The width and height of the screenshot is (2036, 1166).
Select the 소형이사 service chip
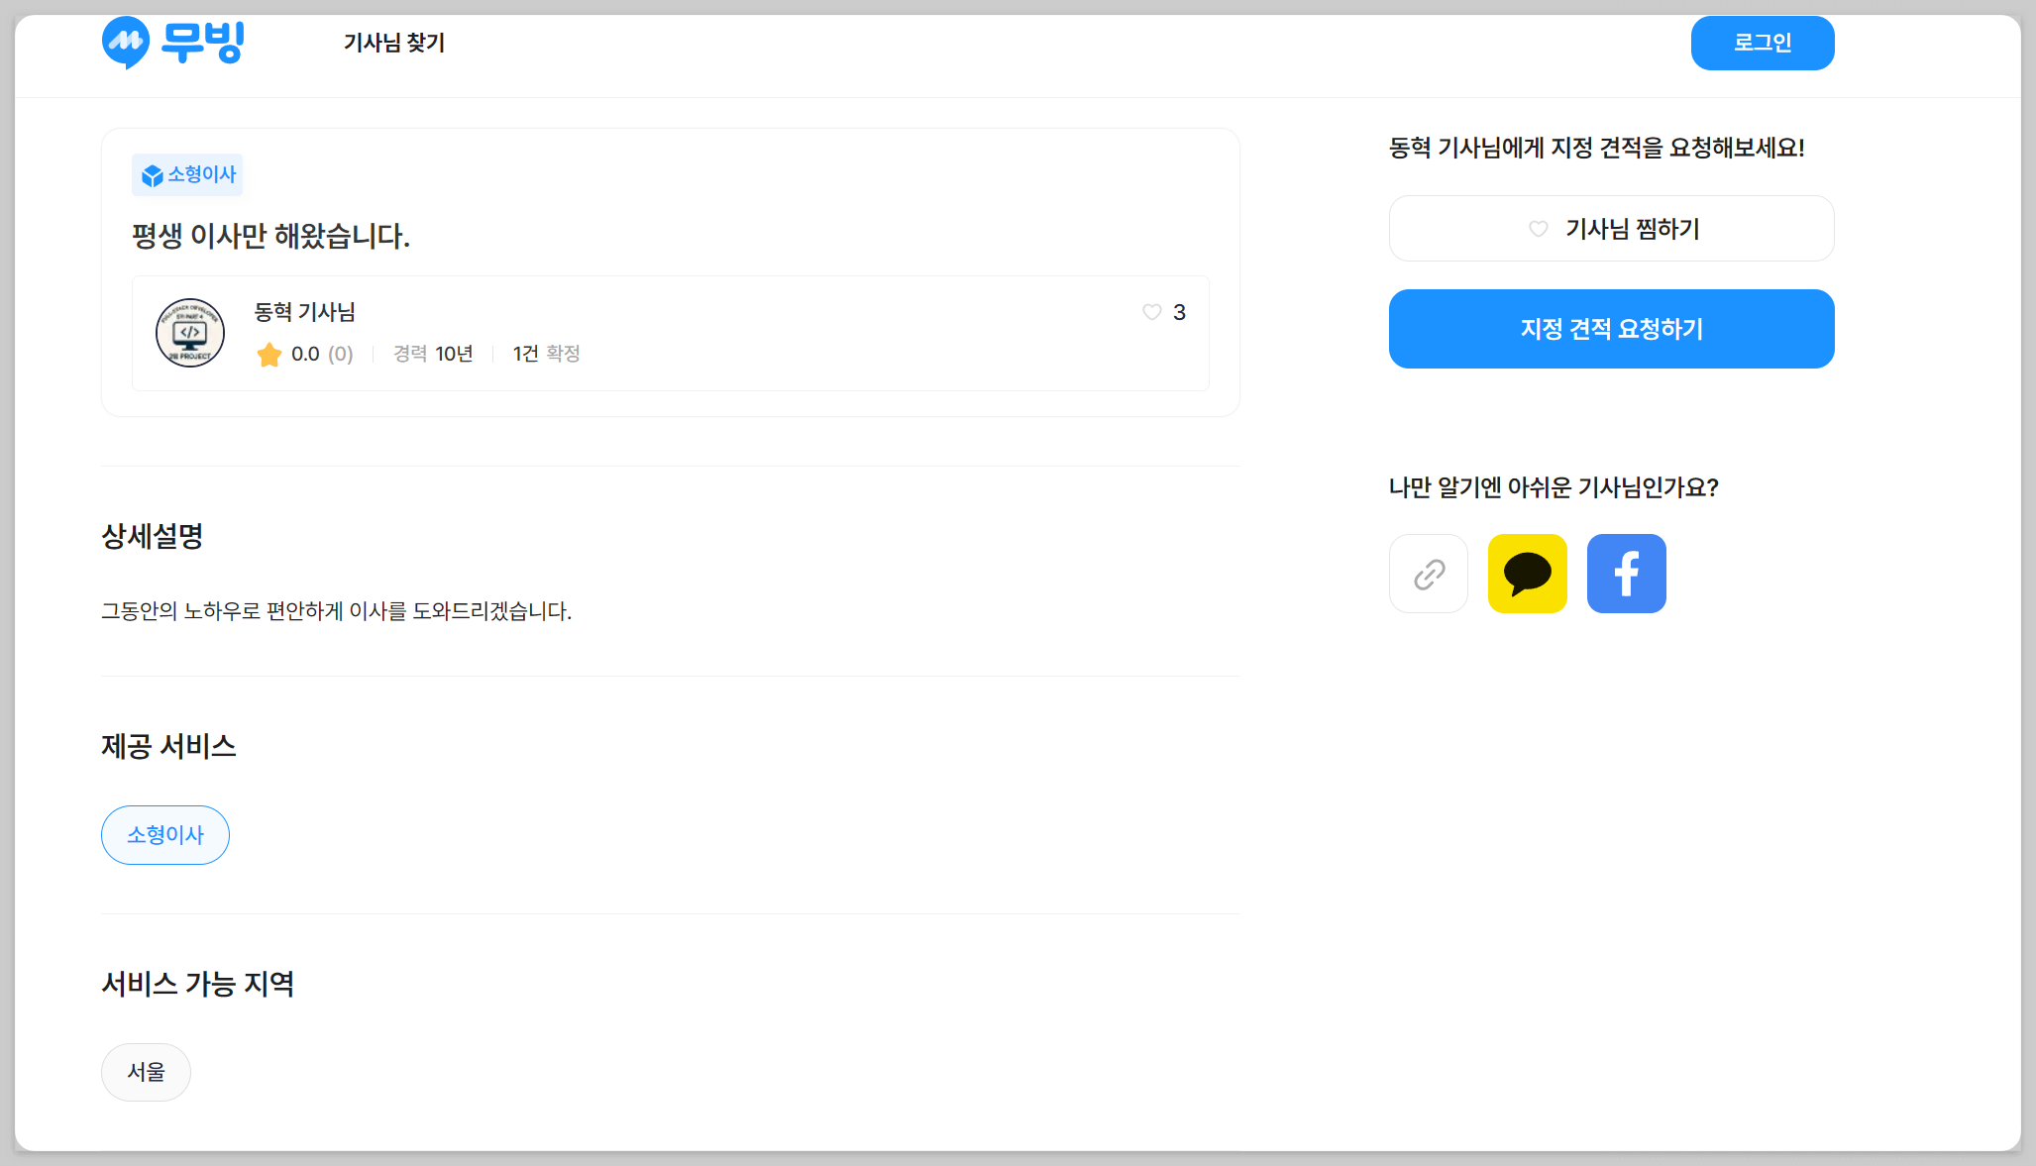pos(165,835)
